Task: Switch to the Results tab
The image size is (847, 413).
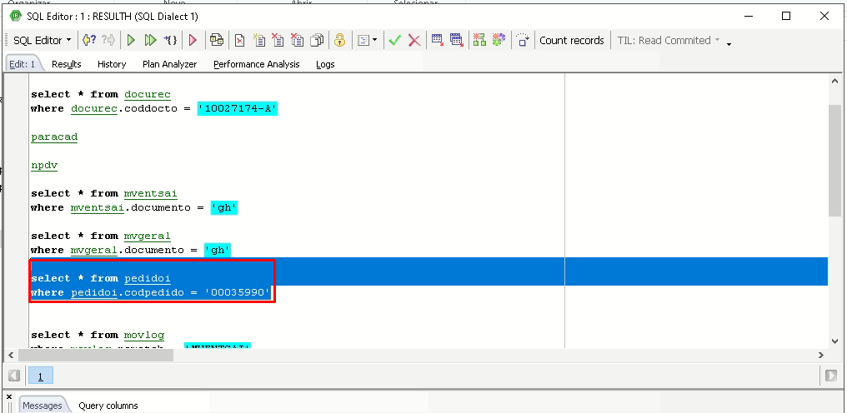Action: [67, 64]
